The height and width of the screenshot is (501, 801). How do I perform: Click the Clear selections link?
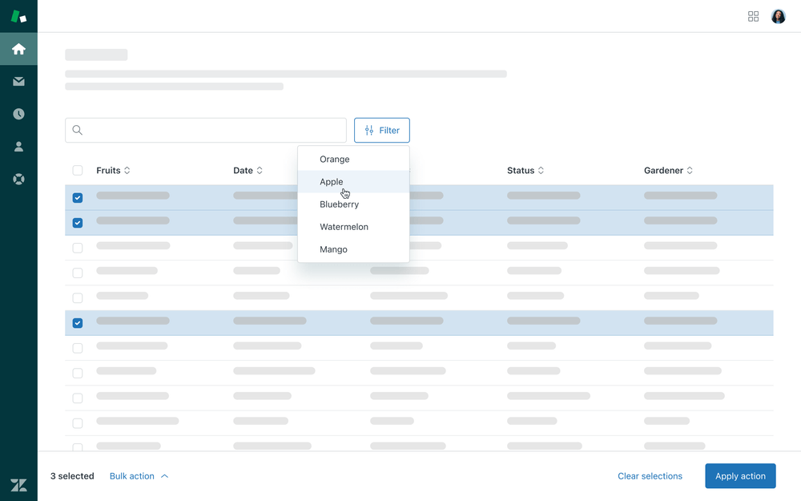tap(650, 475)
